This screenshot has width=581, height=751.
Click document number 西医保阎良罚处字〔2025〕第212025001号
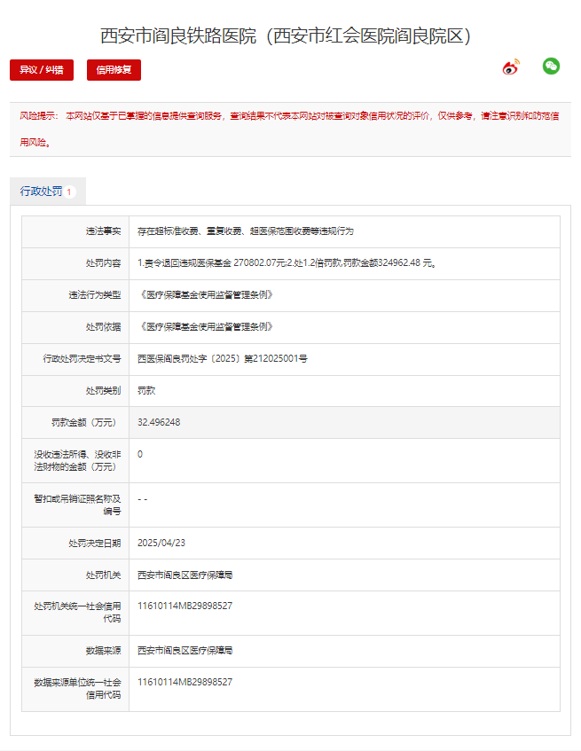(x=223, y=359)
